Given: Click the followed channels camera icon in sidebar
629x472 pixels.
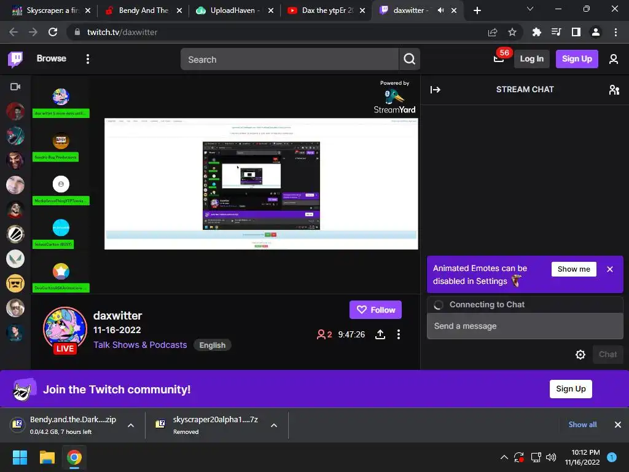Looking at the screenshot, I should pos(15,87).
